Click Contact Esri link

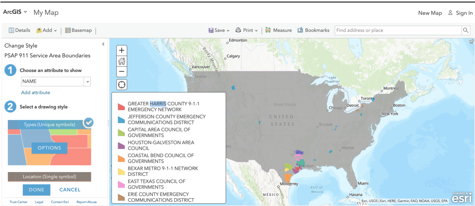(x=60, y=202)
